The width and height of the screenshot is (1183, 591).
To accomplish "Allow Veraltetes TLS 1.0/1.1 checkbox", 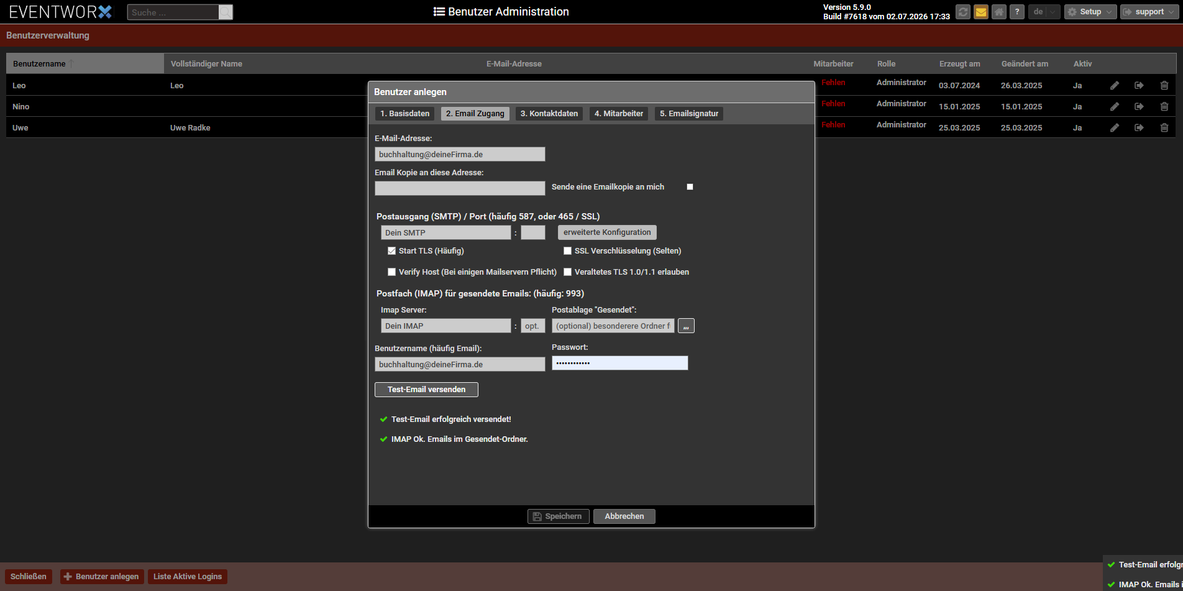I will [567, 272].
